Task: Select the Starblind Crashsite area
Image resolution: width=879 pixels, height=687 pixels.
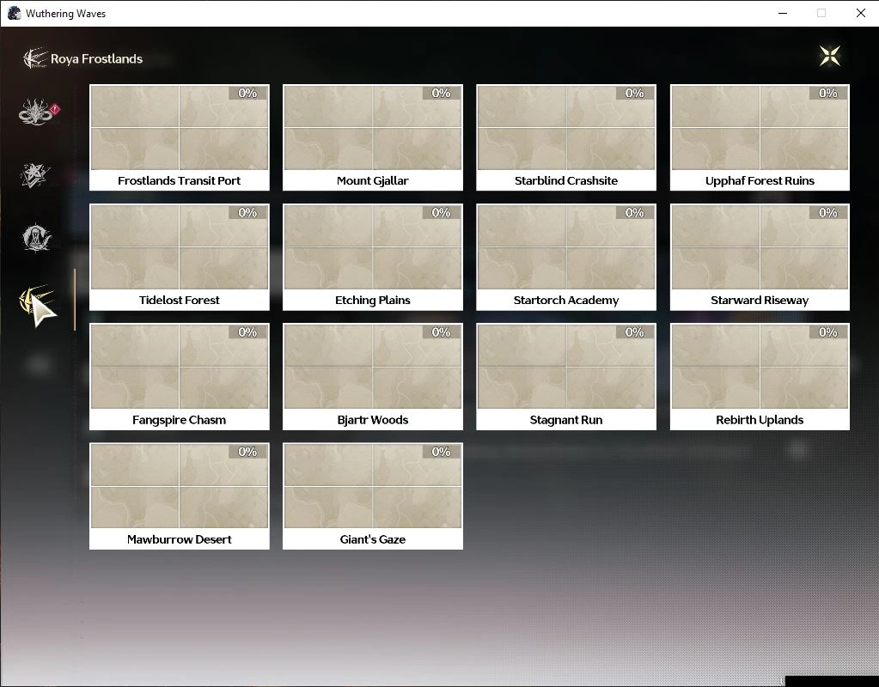Action: click(x=566, y=137)
